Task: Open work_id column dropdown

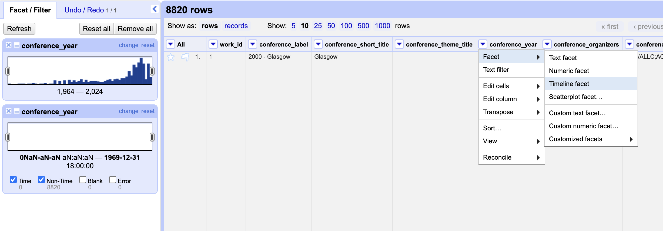Action: [x=213, y=44]
